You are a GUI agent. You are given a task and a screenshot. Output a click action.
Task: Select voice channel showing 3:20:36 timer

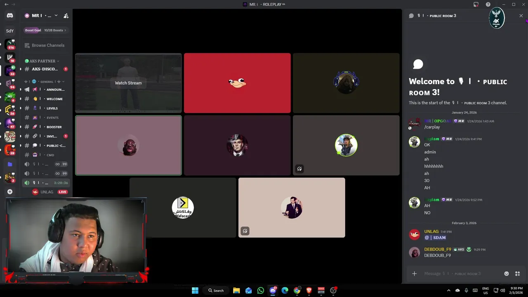46,183
